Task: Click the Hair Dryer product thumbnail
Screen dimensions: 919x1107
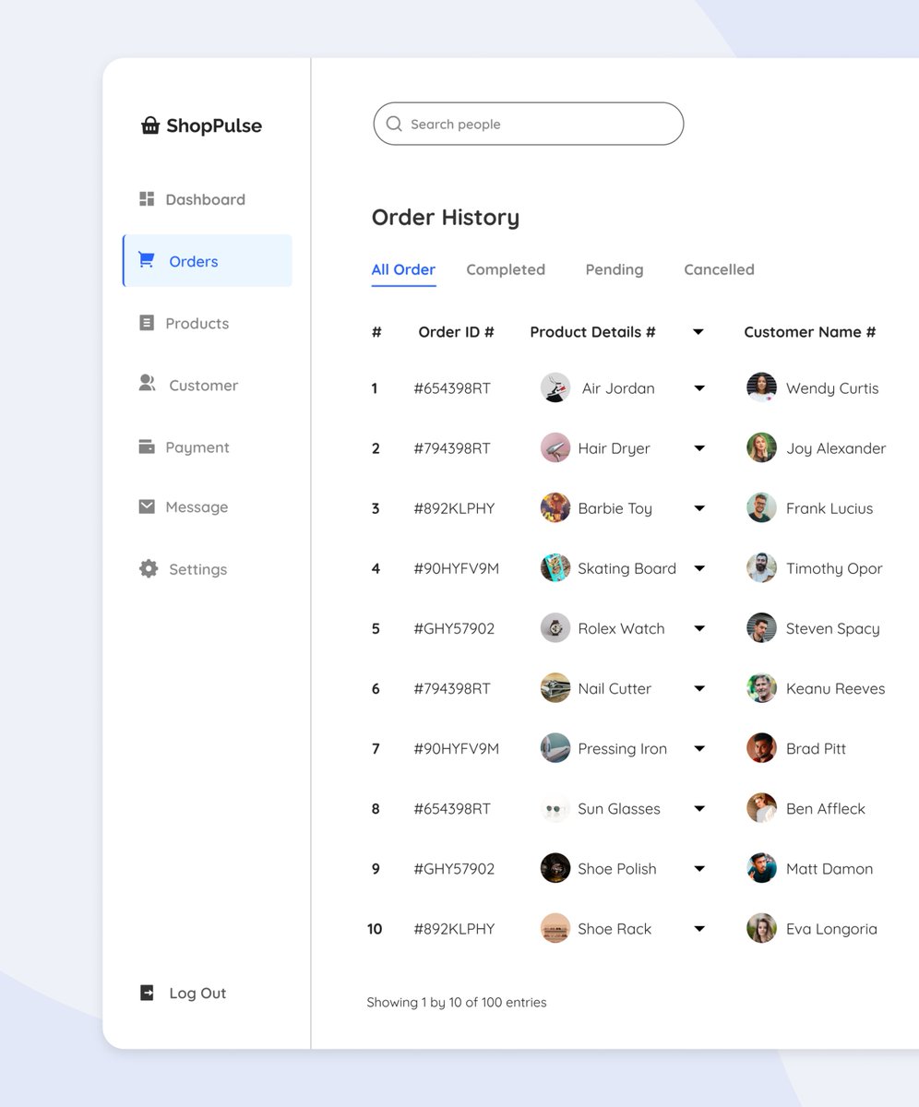Action: pyautogui.click(x=555, y=447)
